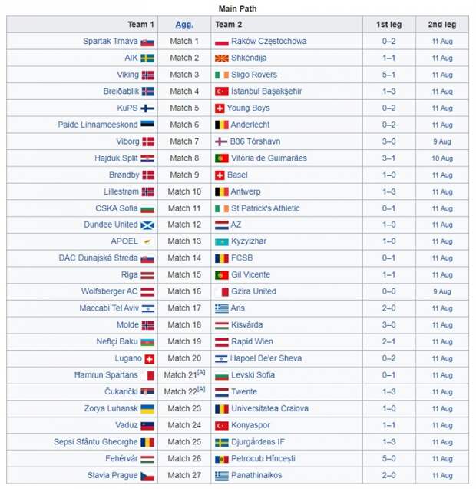Image resolution: width=476 pixels, height=489 pixels.
Task: Open the Hajduk Split team page
Action: 116,158
